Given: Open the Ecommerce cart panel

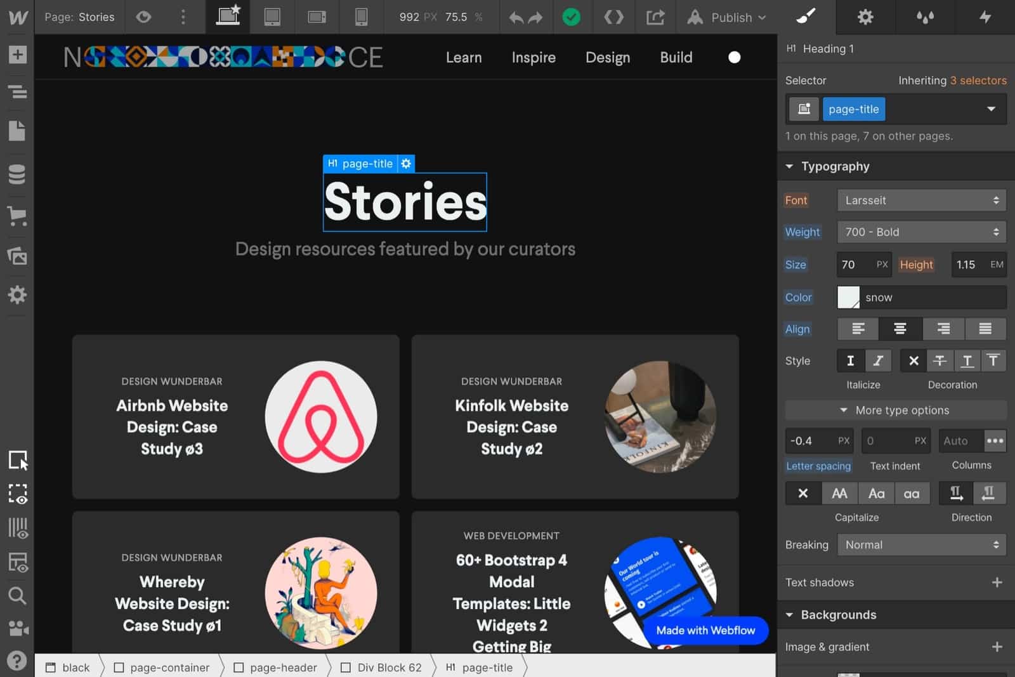Looking at the screenshot, I should tap(17, 216).
